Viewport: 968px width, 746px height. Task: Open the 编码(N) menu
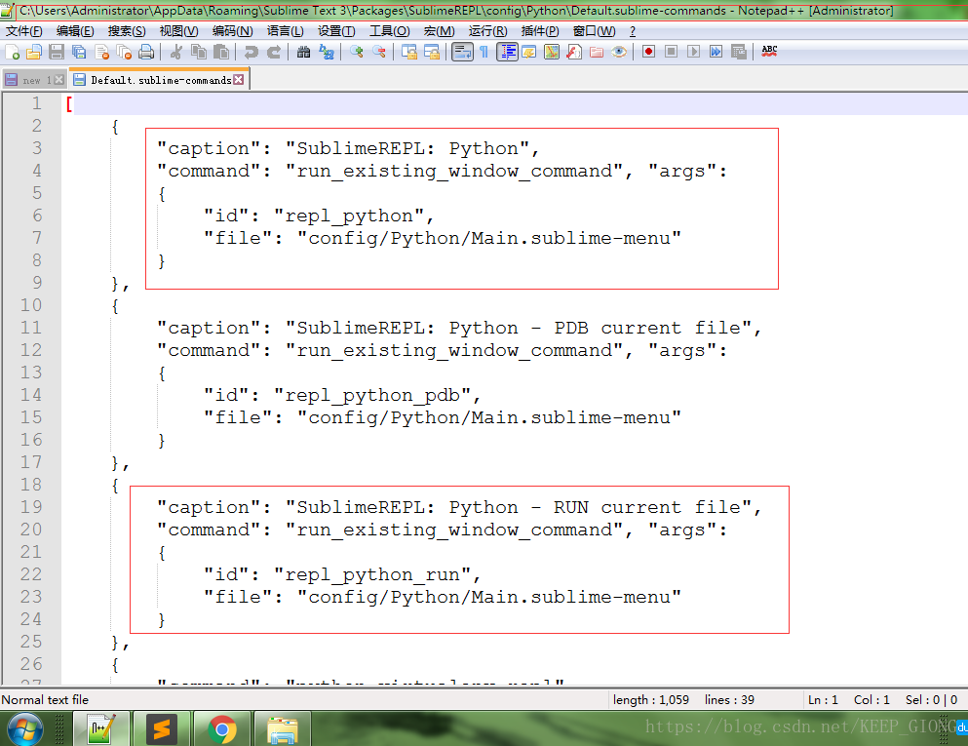point(232,31)
